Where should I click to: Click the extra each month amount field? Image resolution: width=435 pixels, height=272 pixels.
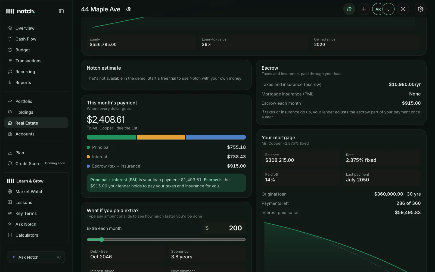tap(224, 228)
